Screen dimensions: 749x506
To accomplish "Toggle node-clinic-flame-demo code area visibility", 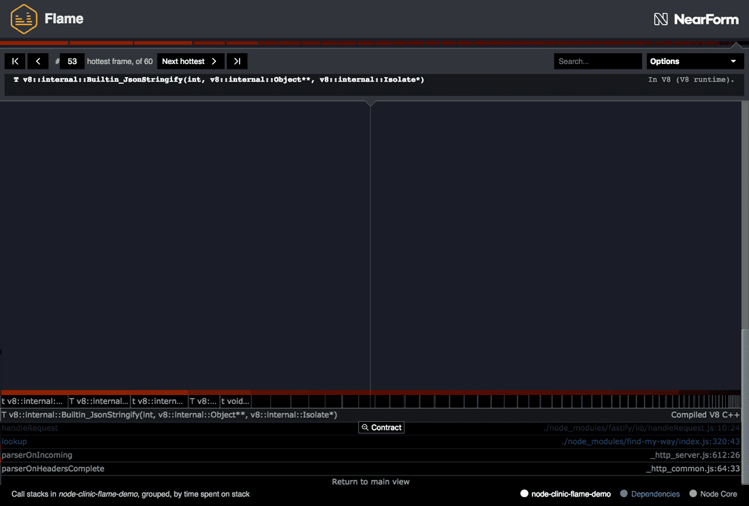I will 566,494.
